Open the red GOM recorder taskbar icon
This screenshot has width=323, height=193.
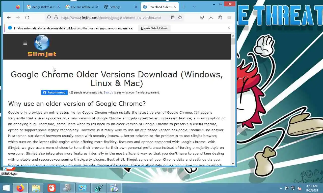point(52,188)
